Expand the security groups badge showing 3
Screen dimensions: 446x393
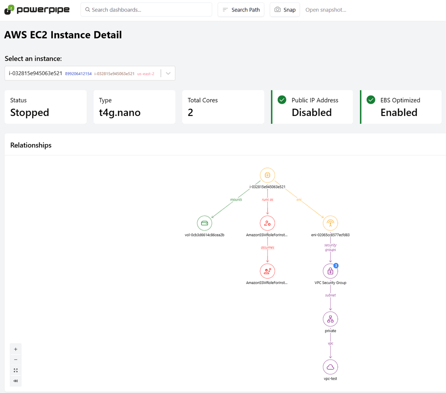pyautogui.click(x=335, y=265)
